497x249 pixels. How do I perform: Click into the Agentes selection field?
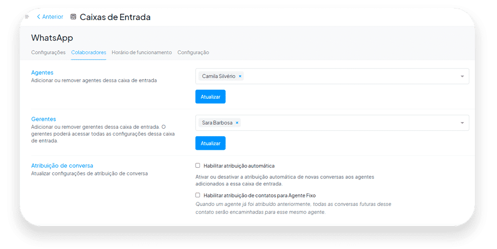332,76
